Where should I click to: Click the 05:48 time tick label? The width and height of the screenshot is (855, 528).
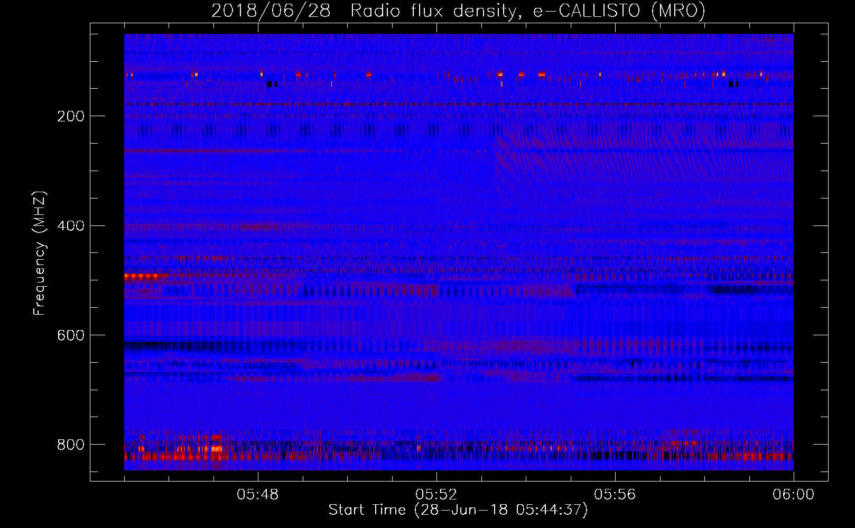pos(258,495)
